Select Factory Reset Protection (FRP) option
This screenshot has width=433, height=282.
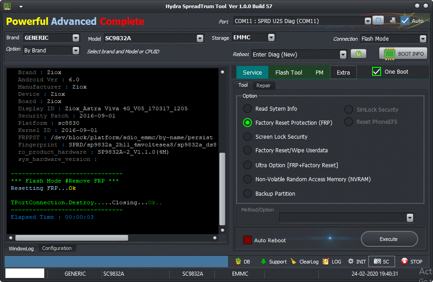pyautogui.click(x=247, y=122)
